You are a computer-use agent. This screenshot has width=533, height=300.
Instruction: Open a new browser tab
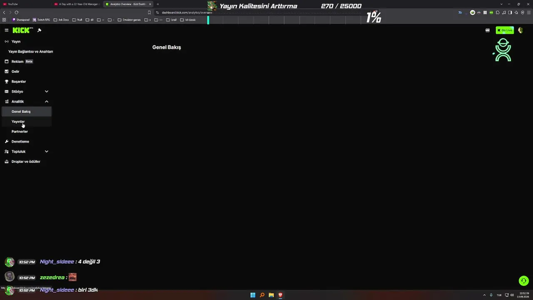(158, 4)
